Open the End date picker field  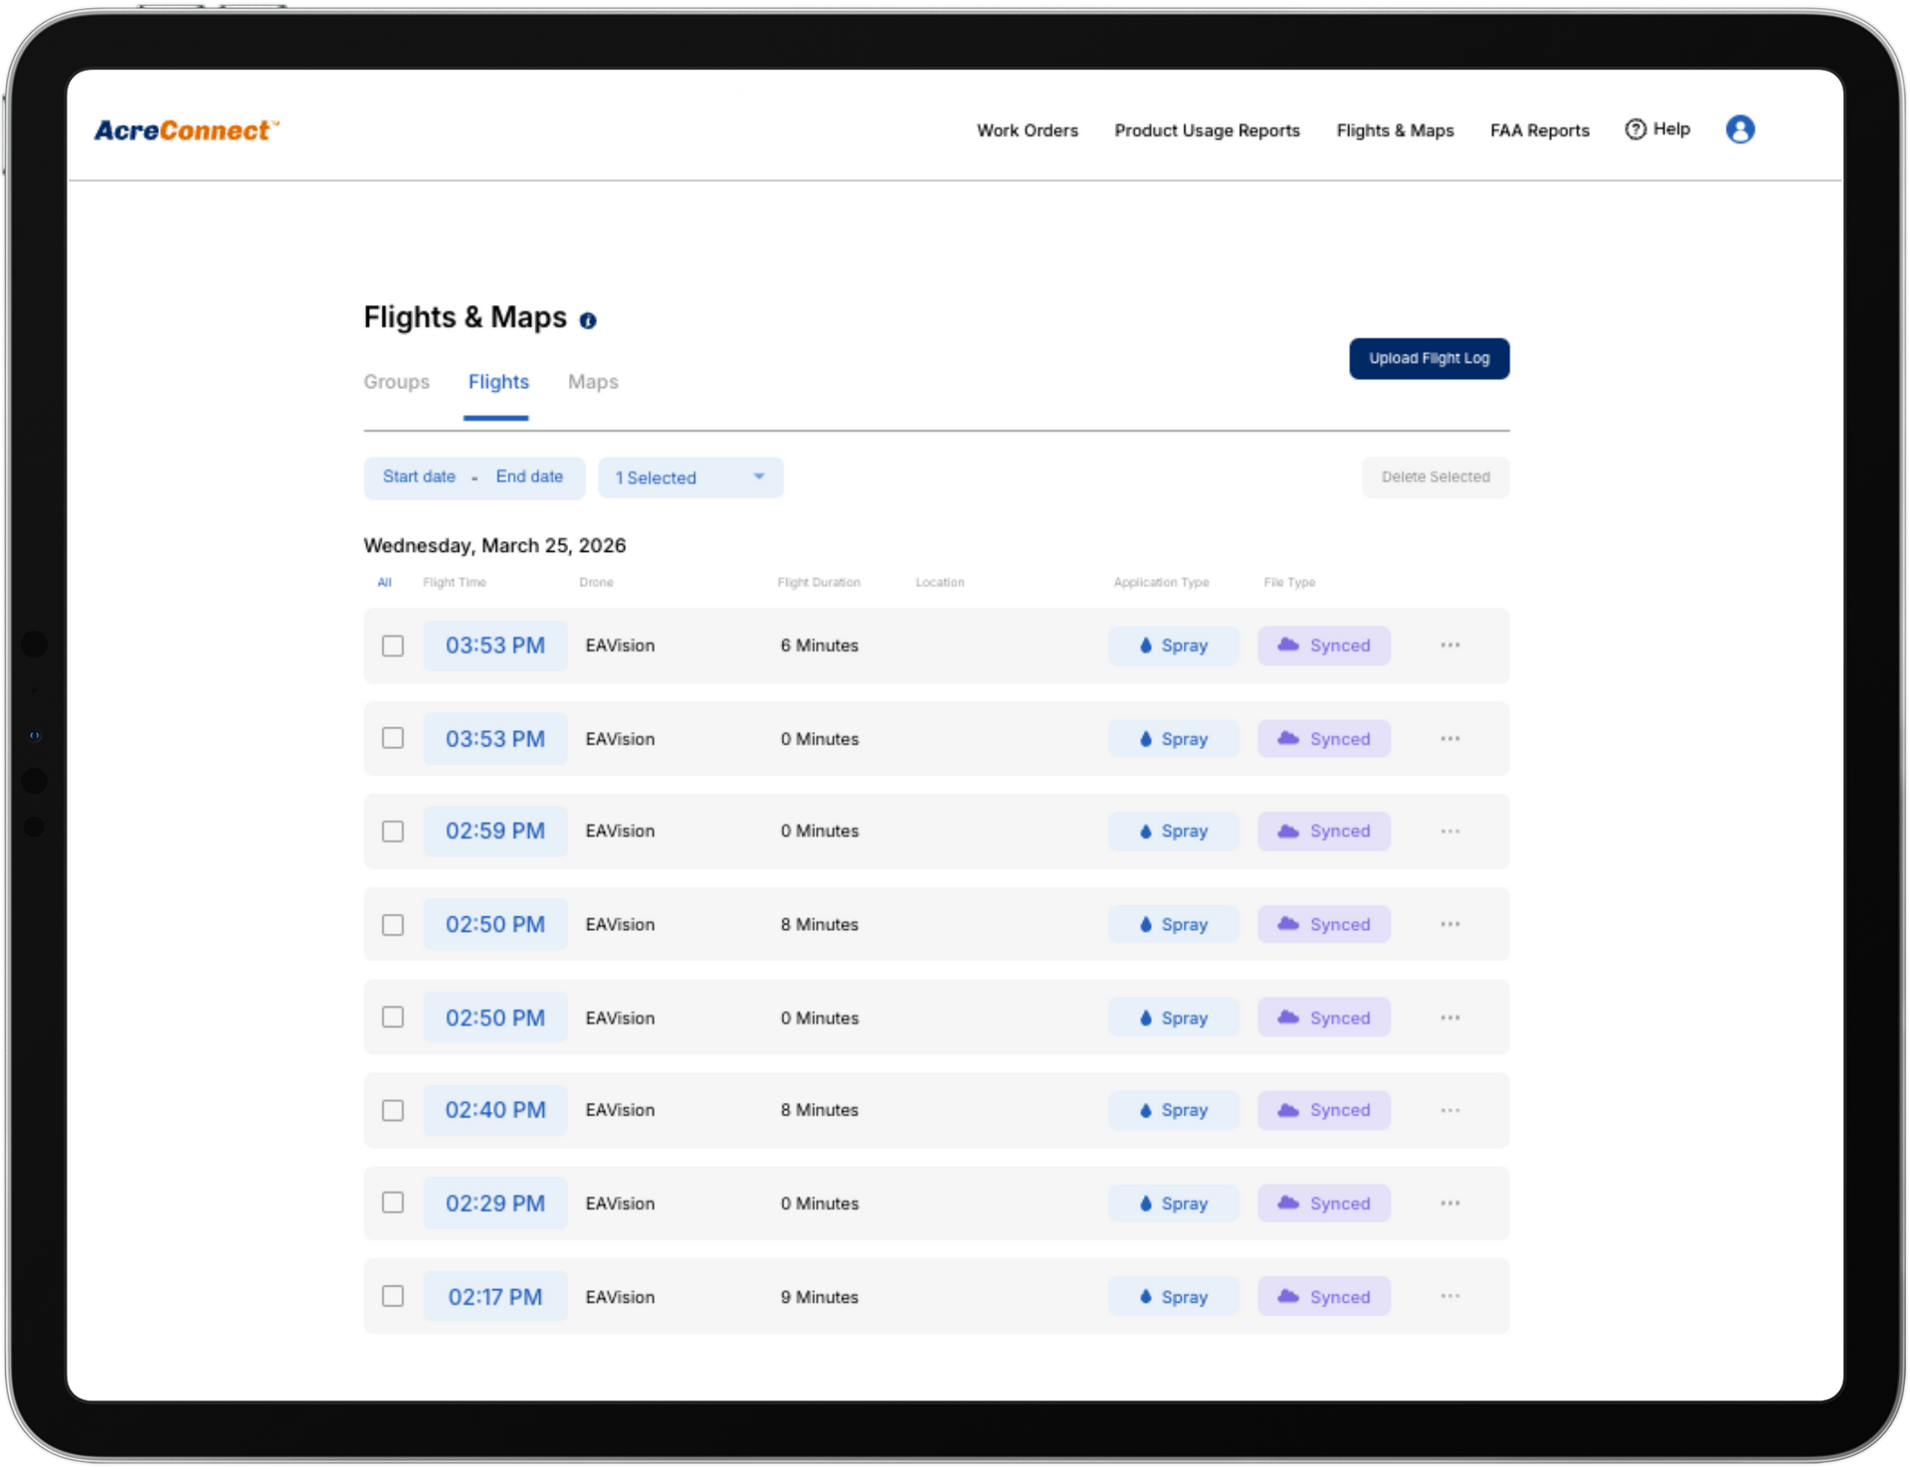529,476
